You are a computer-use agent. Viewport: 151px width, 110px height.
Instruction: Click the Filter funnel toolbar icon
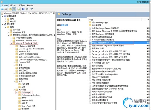pos(32,9)
